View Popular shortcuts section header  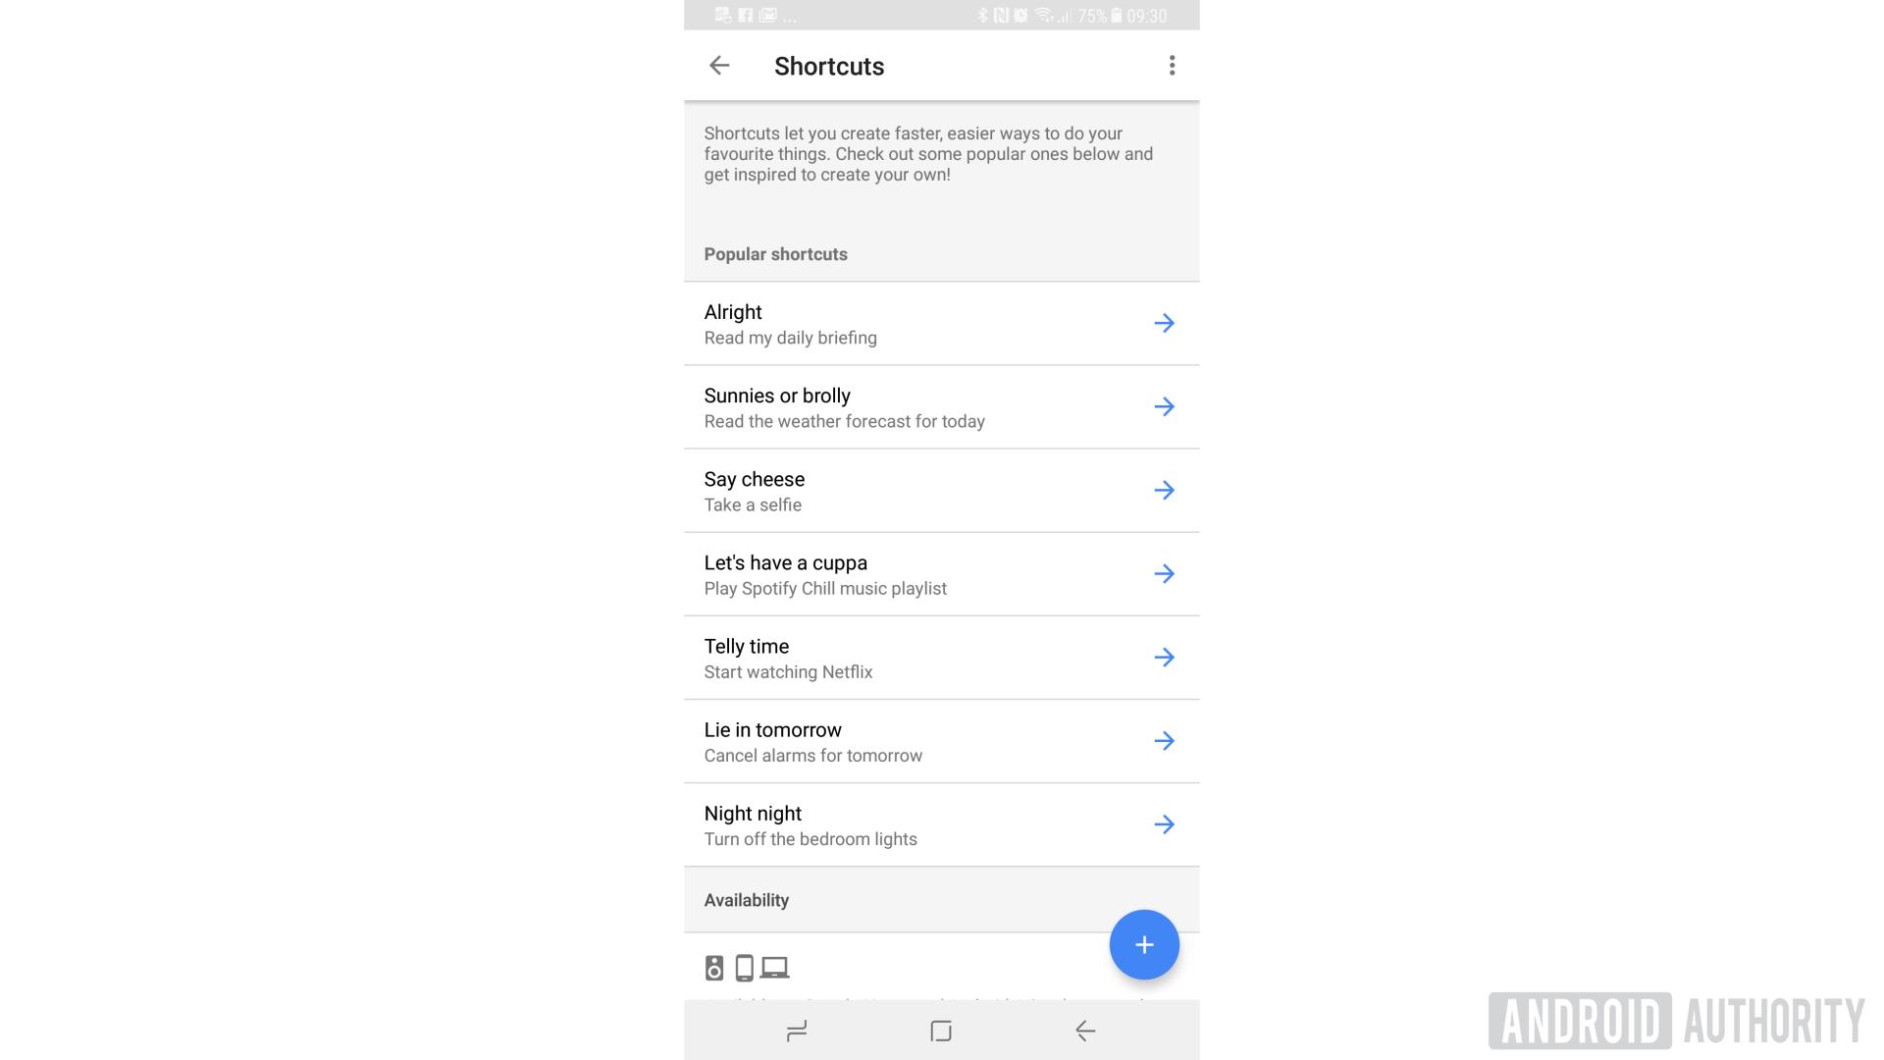click(775, 253)
